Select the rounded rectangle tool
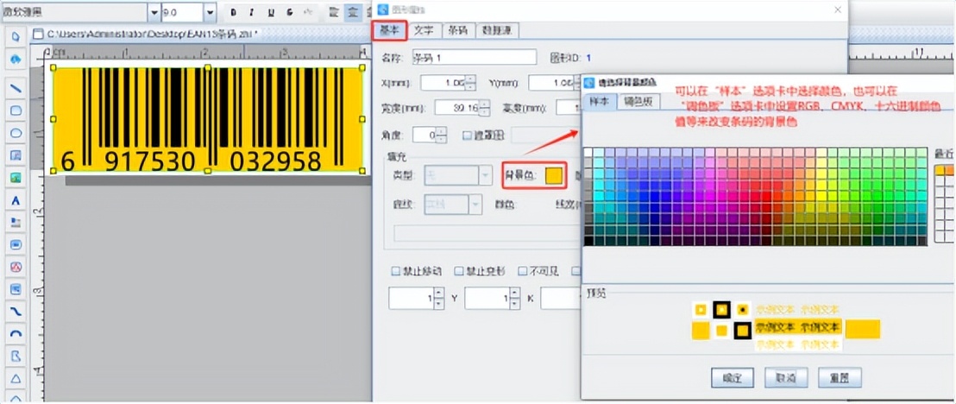Image resolution: width=956 pixels, height=404 pixels. pos(16,110)
